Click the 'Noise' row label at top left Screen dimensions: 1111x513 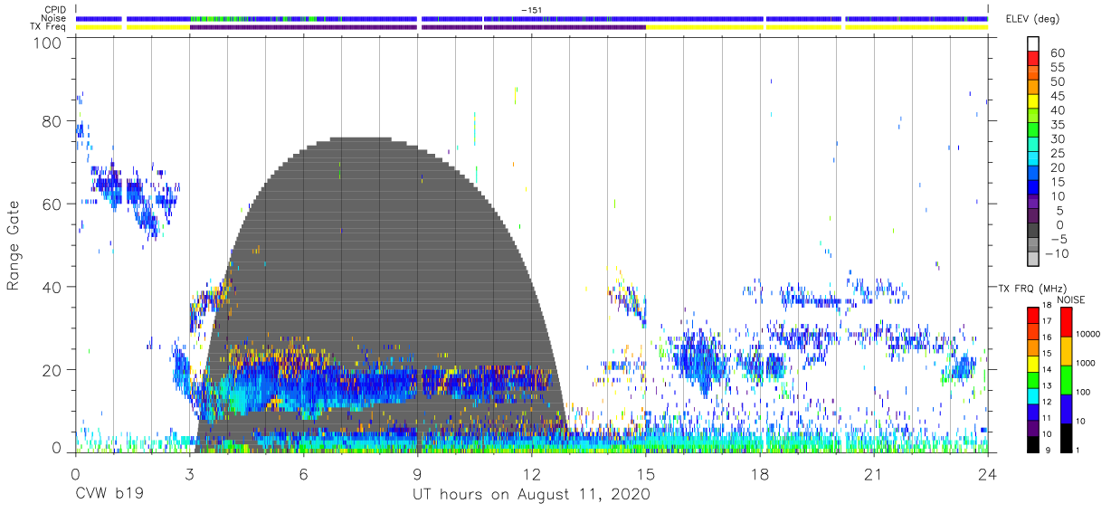pyautogui.click(x=55, y=18)
